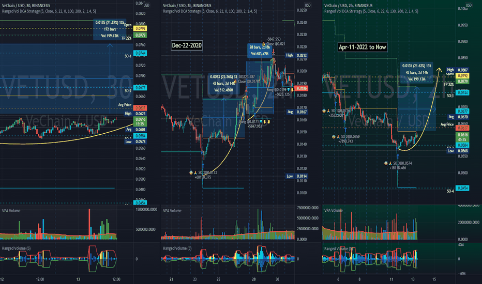Click the cyan SO-2 0.0677 price label on the left chart
Image resolution: width=482 pixels, height=284 pixels.
point(140,87)
